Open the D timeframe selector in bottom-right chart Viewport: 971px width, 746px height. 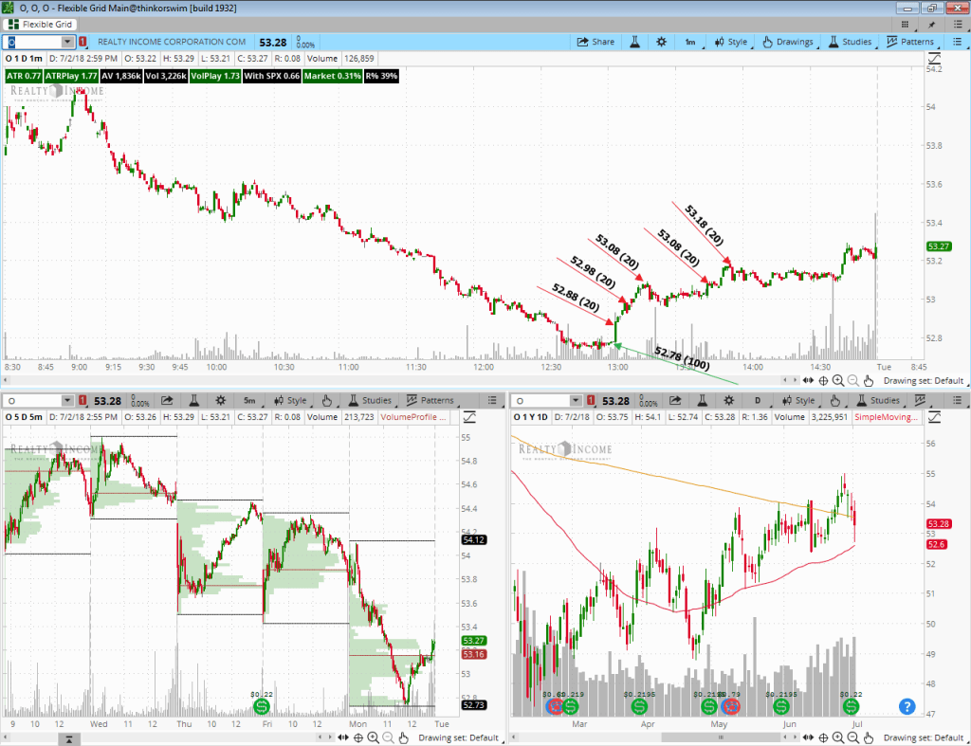pos(758,400)
